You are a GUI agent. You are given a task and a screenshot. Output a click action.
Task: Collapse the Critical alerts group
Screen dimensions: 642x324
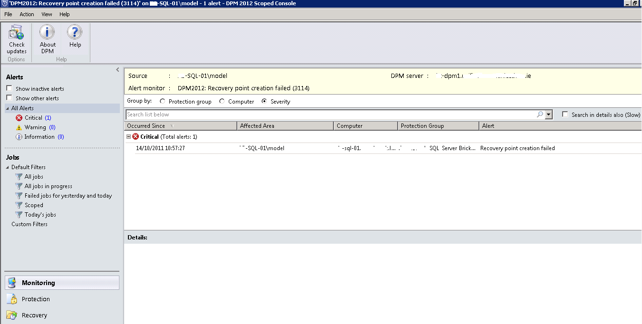[128, 136]
